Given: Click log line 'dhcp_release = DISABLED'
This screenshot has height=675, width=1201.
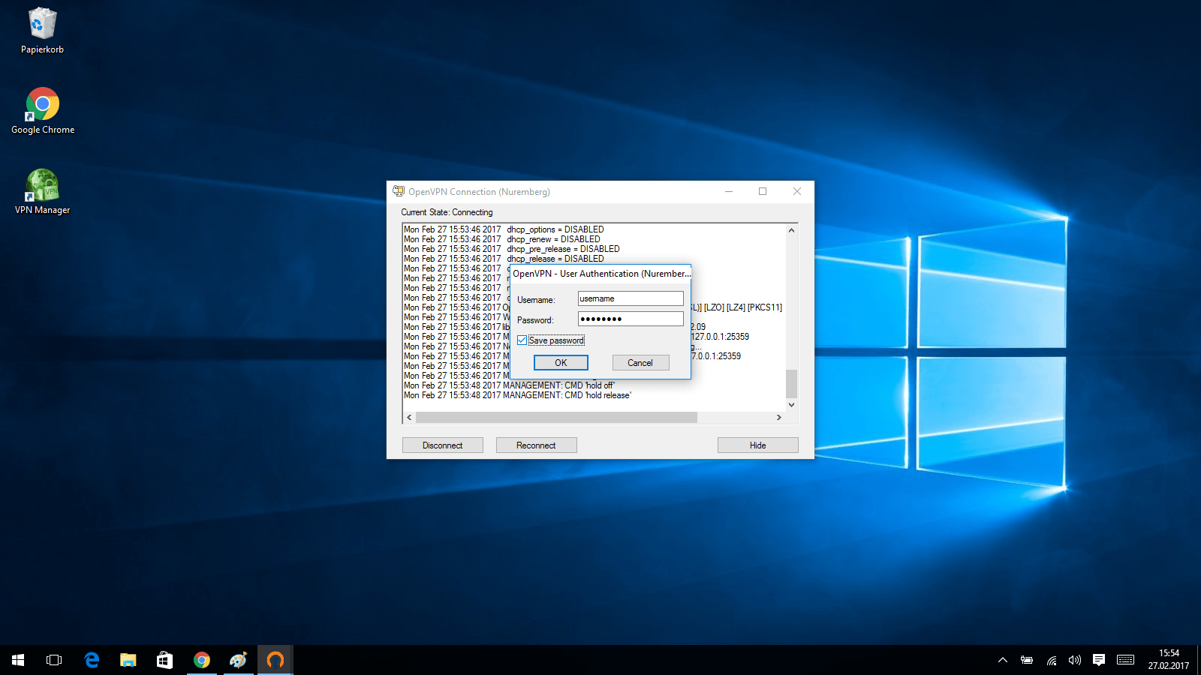Looking at the screenshot, I should (x=555, y=259).
